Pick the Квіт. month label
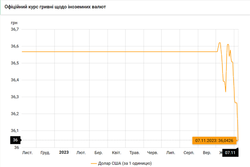Screen dimensions: 250x167 pos(116,152)
